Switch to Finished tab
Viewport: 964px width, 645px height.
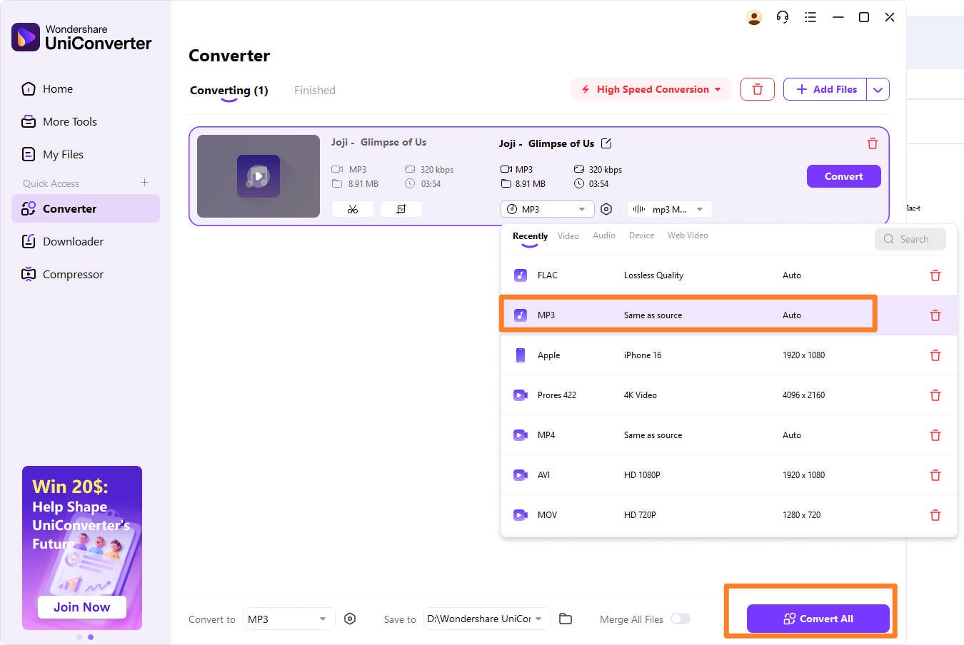tap(315, 91)
